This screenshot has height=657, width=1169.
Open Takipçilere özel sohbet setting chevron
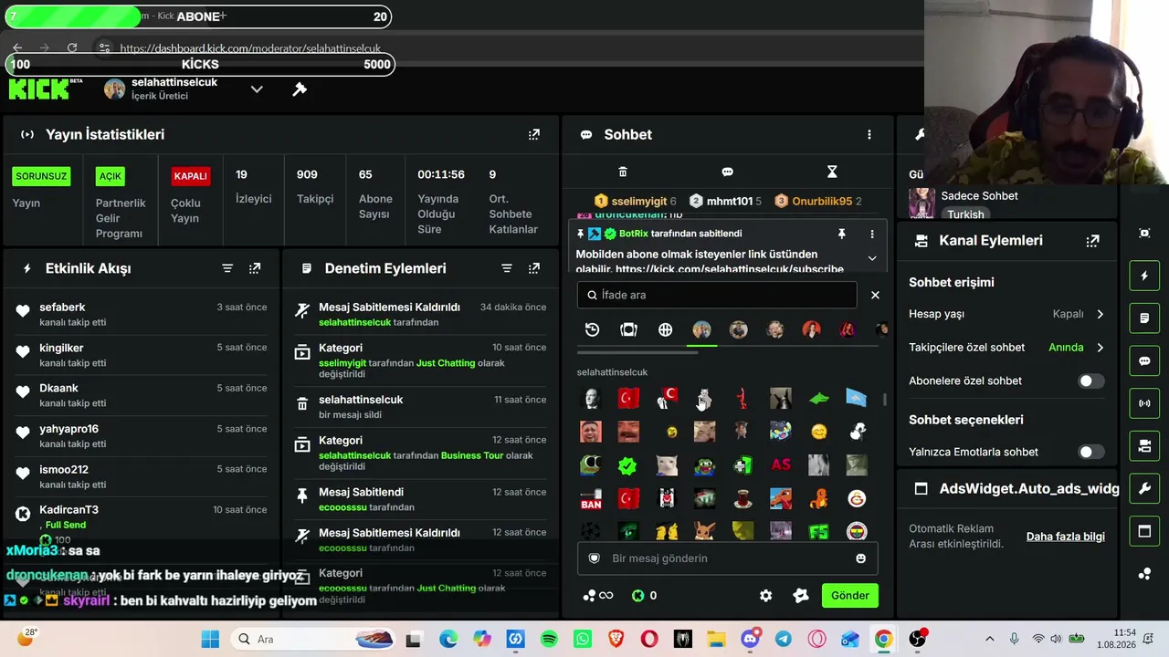click(1100, 348)
